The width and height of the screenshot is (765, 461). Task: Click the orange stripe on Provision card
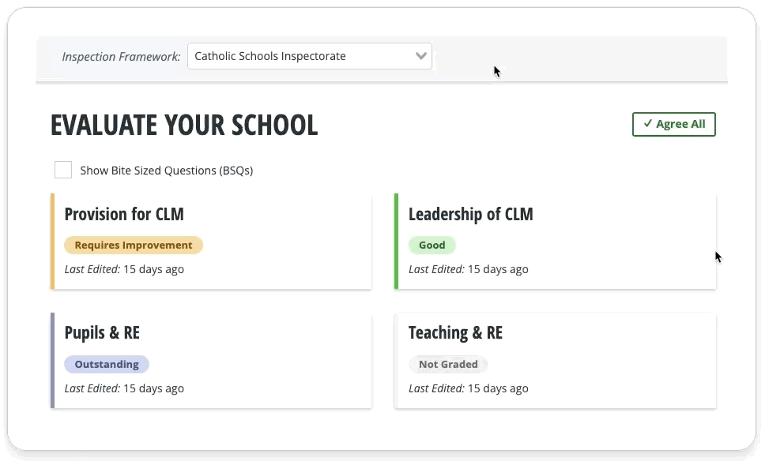tap(52, 242)
